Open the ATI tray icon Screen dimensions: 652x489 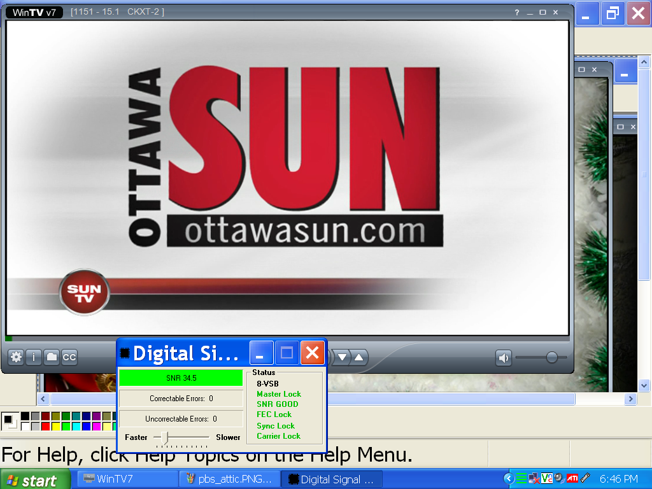click(x=572, y=479)
